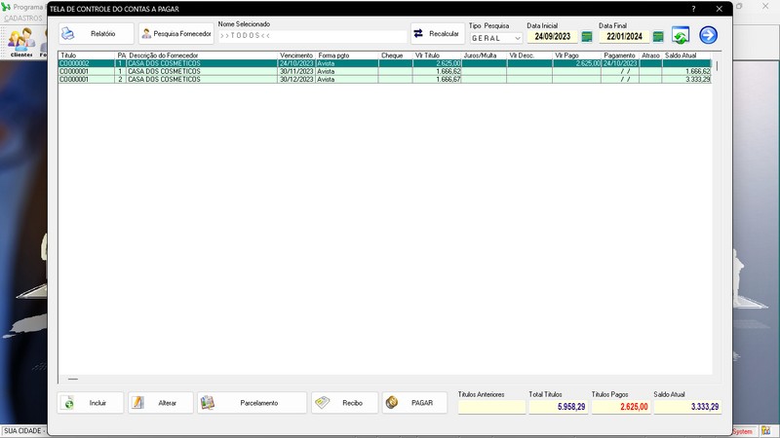Click the Data Inicial date field
The width and height of the screenshot is (780, 438).
(552, 37)
